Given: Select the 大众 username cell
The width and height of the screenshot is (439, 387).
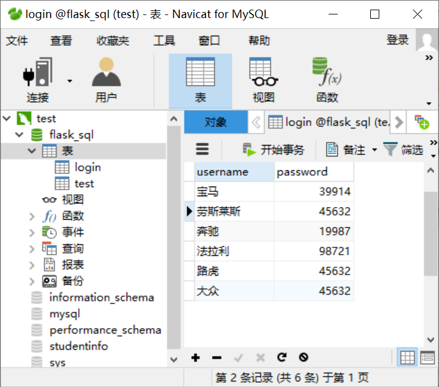Looking at the screenshot, I should coord(235,291).
